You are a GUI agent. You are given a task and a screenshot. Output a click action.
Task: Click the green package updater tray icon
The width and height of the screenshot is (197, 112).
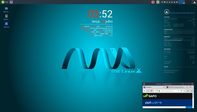click(x=164, y=2)
